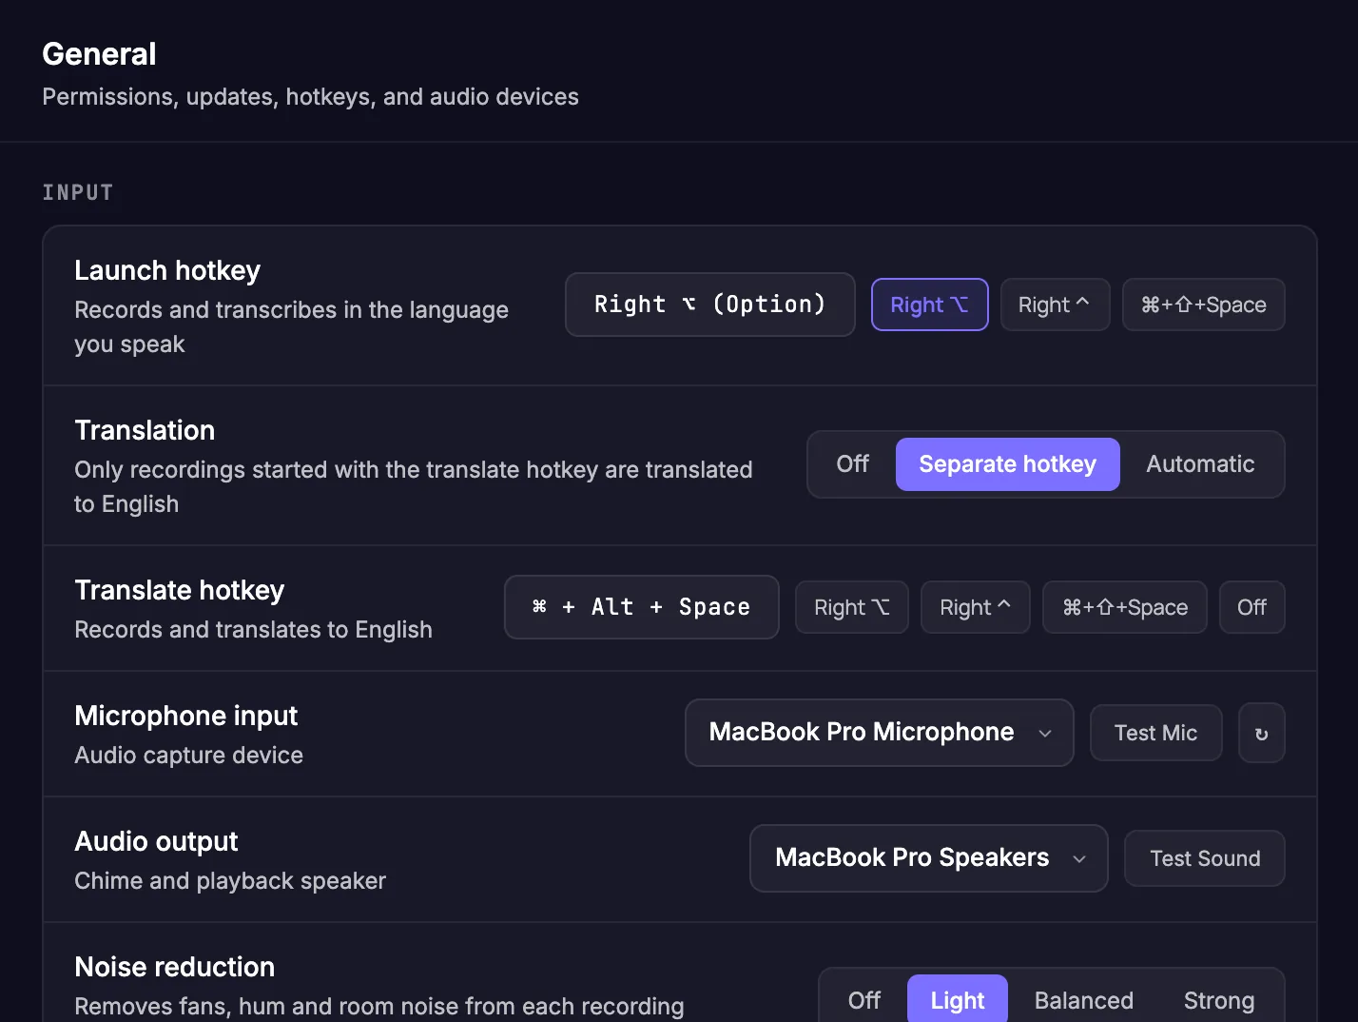
Task: Choose Light noise reduction
Action: pyautogui.click(x=957, y=1000)
